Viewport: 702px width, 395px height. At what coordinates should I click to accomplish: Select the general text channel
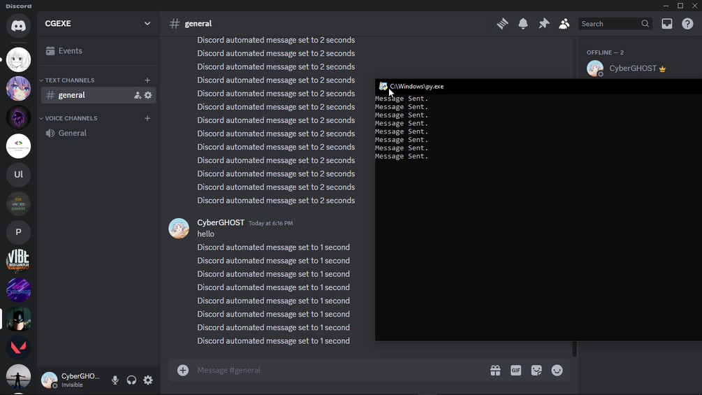[98, 95]
